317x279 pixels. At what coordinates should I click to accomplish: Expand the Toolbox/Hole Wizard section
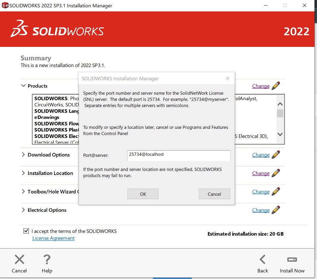(23, 192)
